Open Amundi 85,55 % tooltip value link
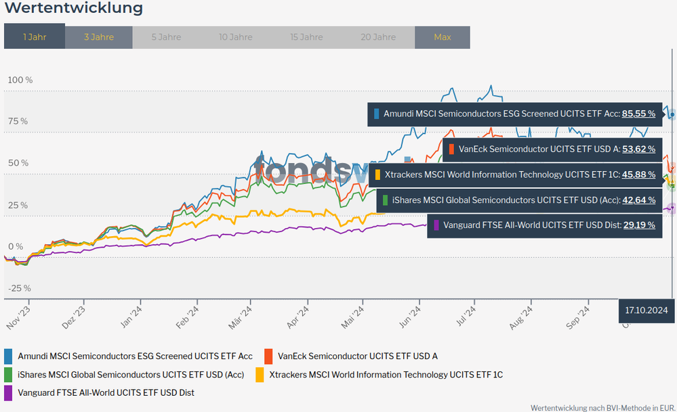This screenshot has height=412, width=677. click(x=638, y=114)
